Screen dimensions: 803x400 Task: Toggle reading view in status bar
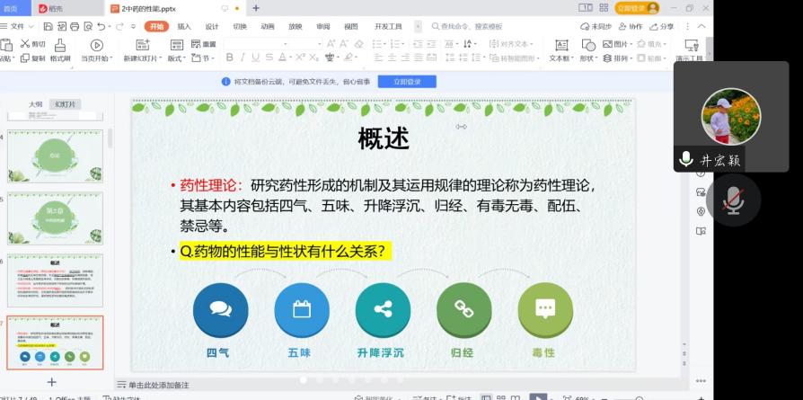[x=517, y=397]
